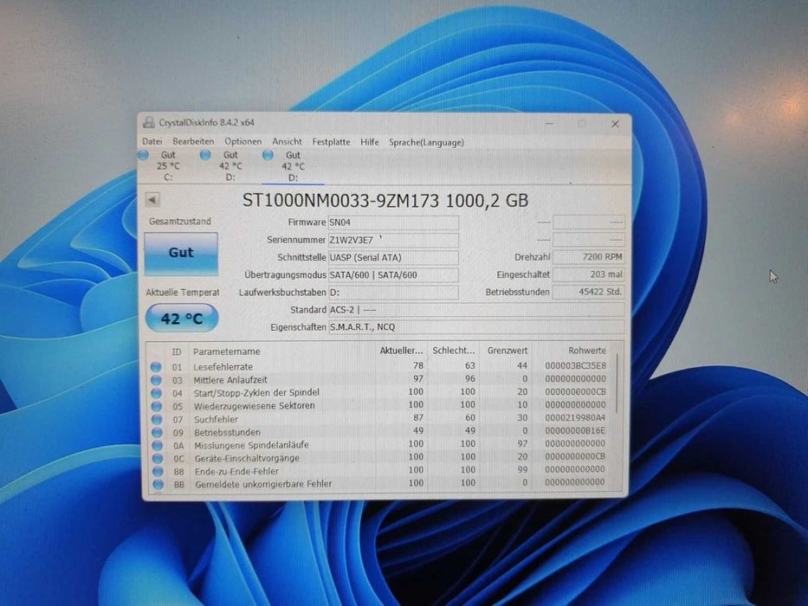Click the 42 °C temperature button
808x606 pixels.
182,319
